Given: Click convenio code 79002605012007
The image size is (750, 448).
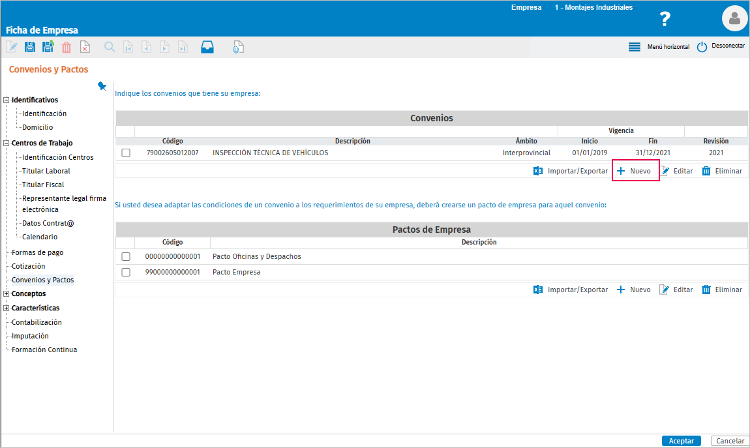Looking at the screenshot, I should point(173,153).
